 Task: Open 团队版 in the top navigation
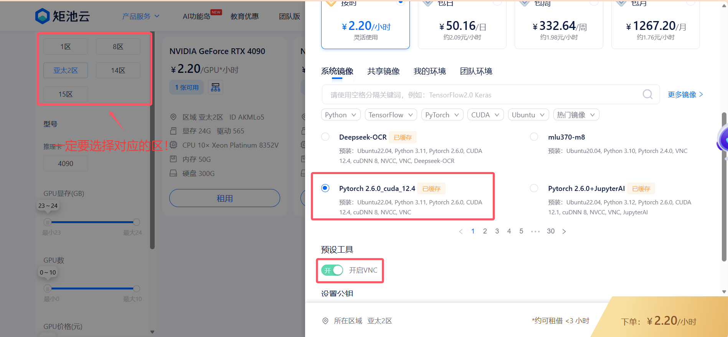click(289, 16)
